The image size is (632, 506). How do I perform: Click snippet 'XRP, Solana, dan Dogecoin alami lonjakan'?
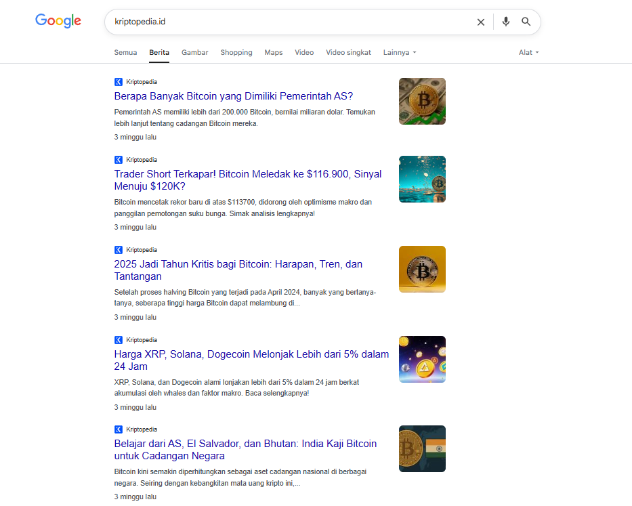236,387
